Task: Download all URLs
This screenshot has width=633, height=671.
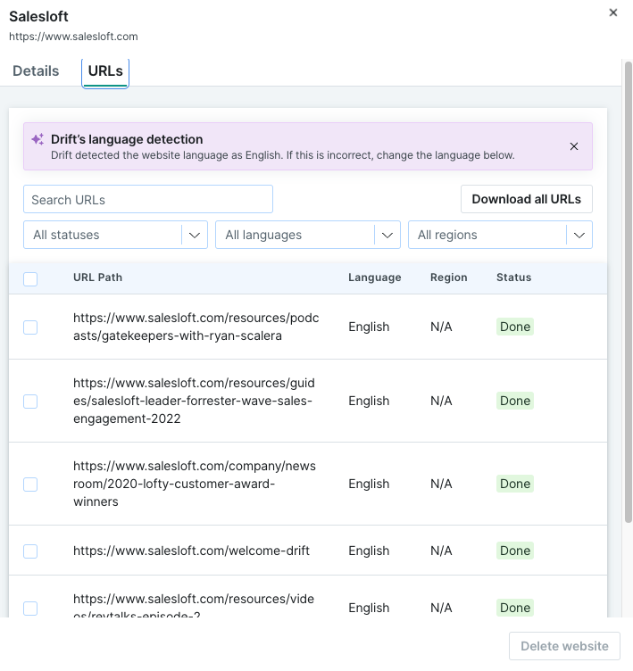Action: [x=527, y=199]
